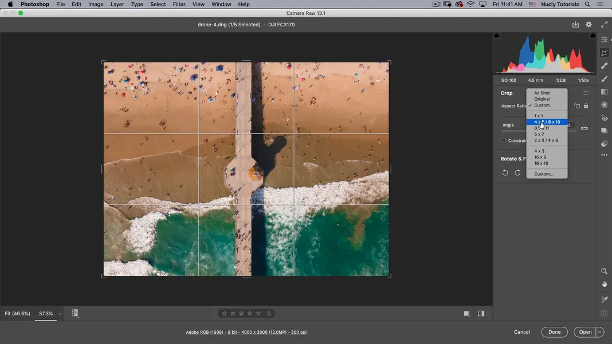
Task: Open the Layer menu in menu bar
Action: tap(117, 4)
